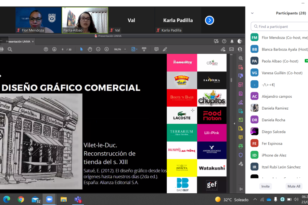This screenshot has height=205, width=308.
Task: Click the volume speaker tray icon
Action: tap(296, 200)
